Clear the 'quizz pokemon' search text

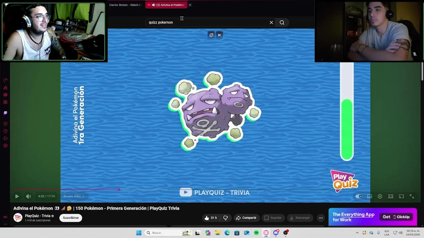point(271,22)
